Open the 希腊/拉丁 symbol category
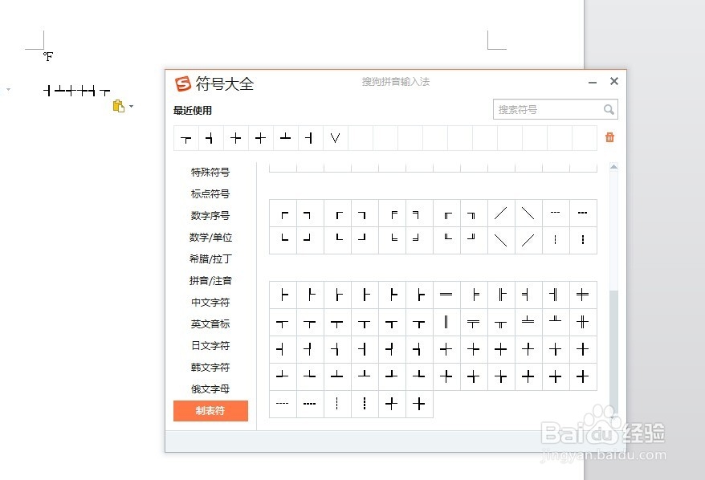Screen dimensions: 705x480 click(x=209, y=258)
